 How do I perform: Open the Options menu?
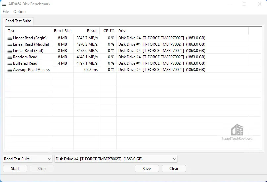click(20, 12)
